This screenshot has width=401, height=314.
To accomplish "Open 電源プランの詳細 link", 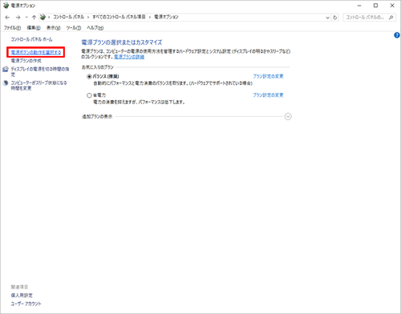I will [129, 57].
